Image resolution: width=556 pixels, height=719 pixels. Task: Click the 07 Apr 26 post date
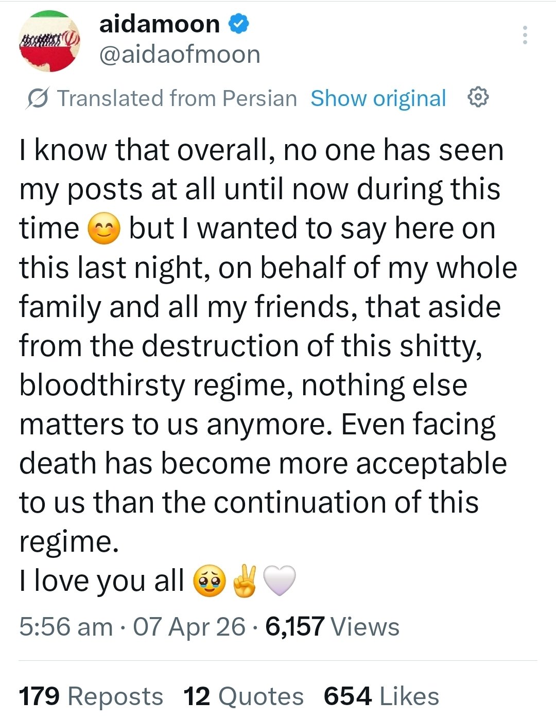click(x=189, y=627)
